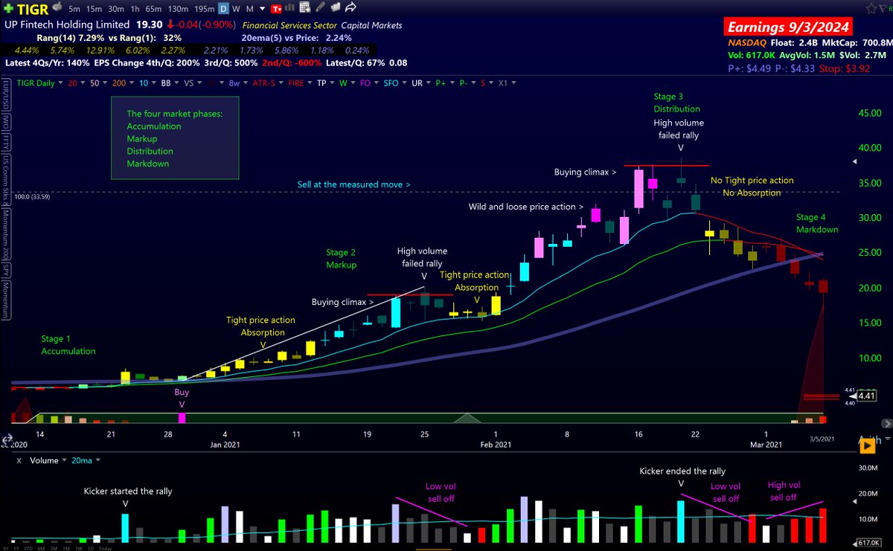Expand the timeframe dropdown arrow

[262, 9]
